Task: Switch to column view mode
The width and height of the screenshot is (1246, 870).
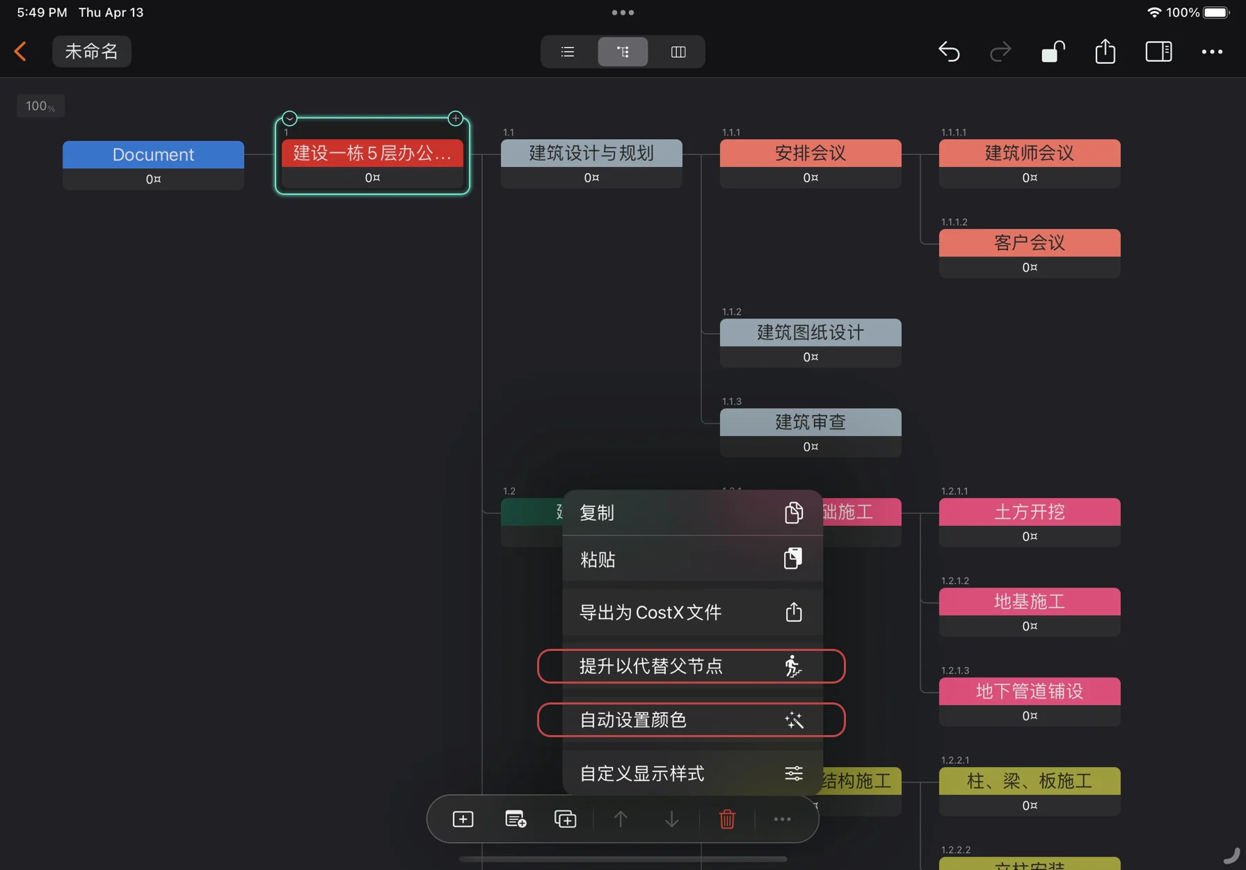Action: (x=678, y=51)
